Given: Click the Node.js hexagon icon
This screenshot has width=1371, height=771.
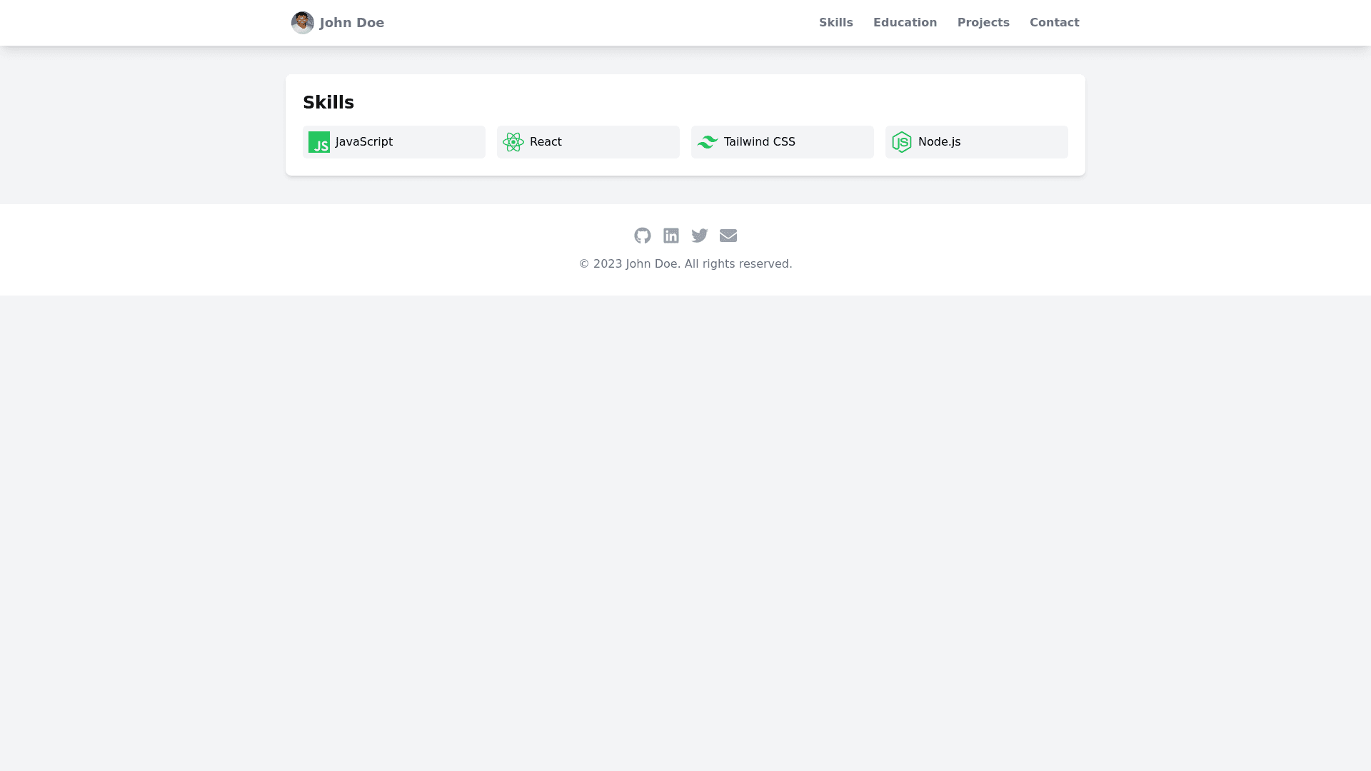Looking at the screenshot, I should click(902, 142).
